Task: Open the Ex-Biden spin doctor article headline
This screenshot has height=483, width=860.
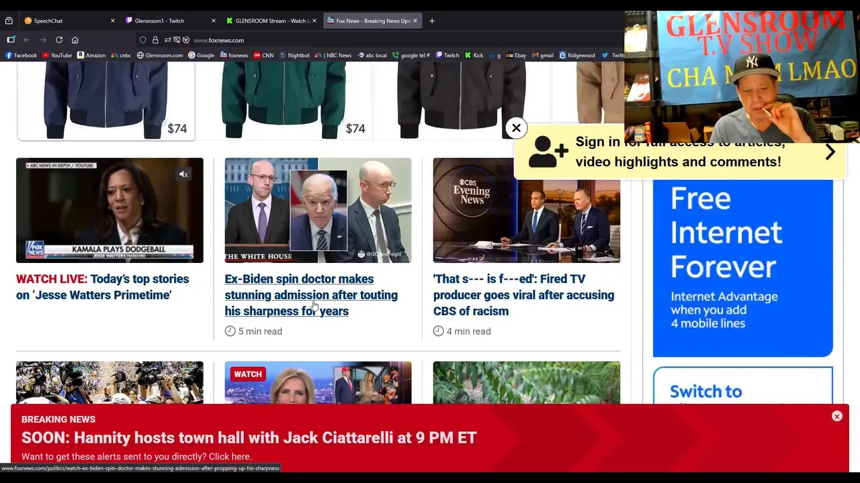Action: (x=311, y=295)
